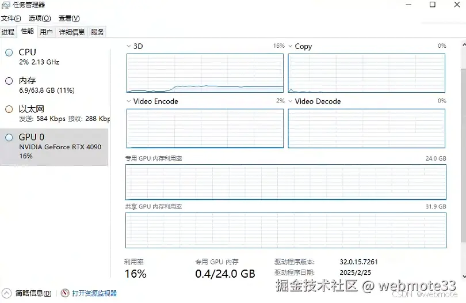The width and height of the screenshot is (466, 303).
Task: Open the 文件(F) menu
Action: [11, 18]
